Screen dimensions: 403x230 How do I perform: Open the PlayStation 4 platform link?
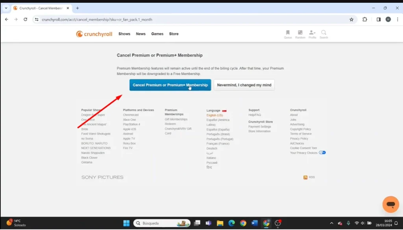tap(131, 125)
